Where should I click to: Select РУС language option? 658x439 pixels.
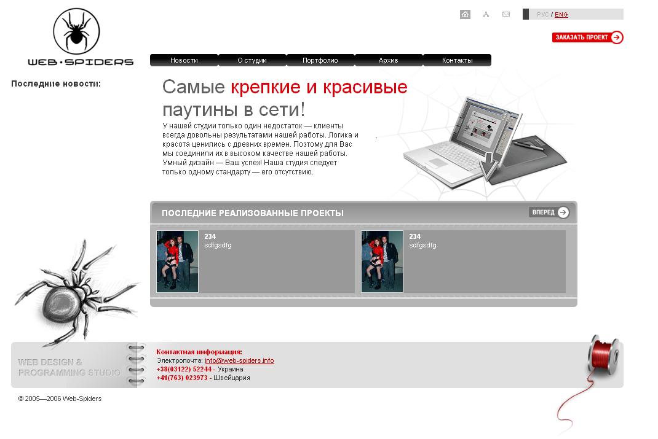pyautogui.click(x=542, y=15)
